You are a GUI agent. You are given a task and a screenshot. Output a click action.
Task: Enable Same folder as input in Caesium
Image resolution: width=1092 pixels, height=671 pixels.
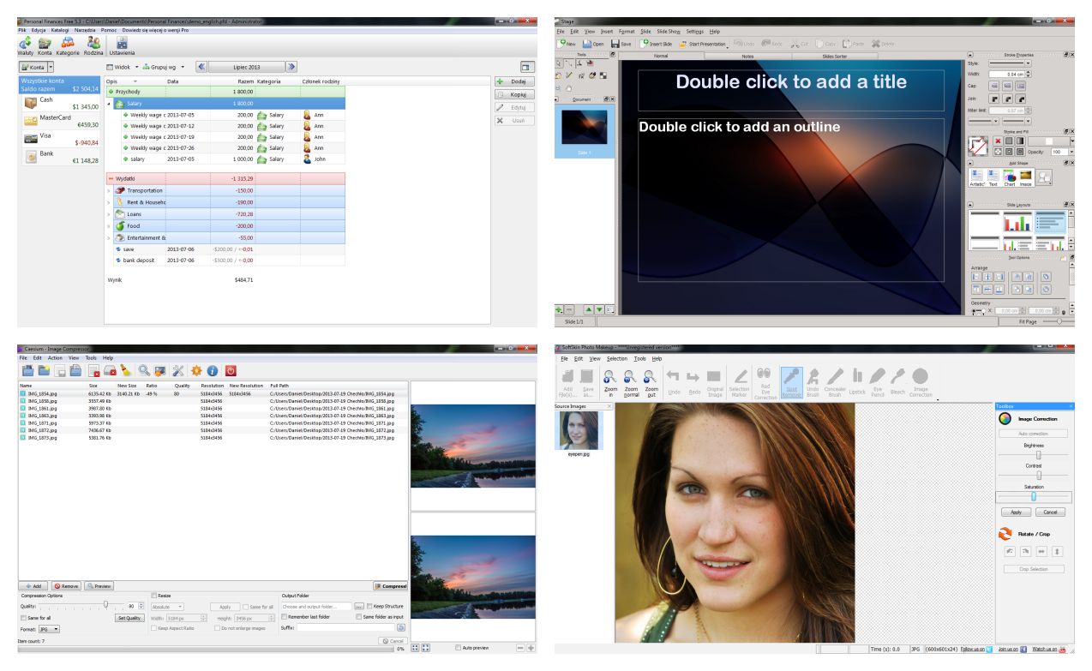pyautogui.click(x=358, y=617)
